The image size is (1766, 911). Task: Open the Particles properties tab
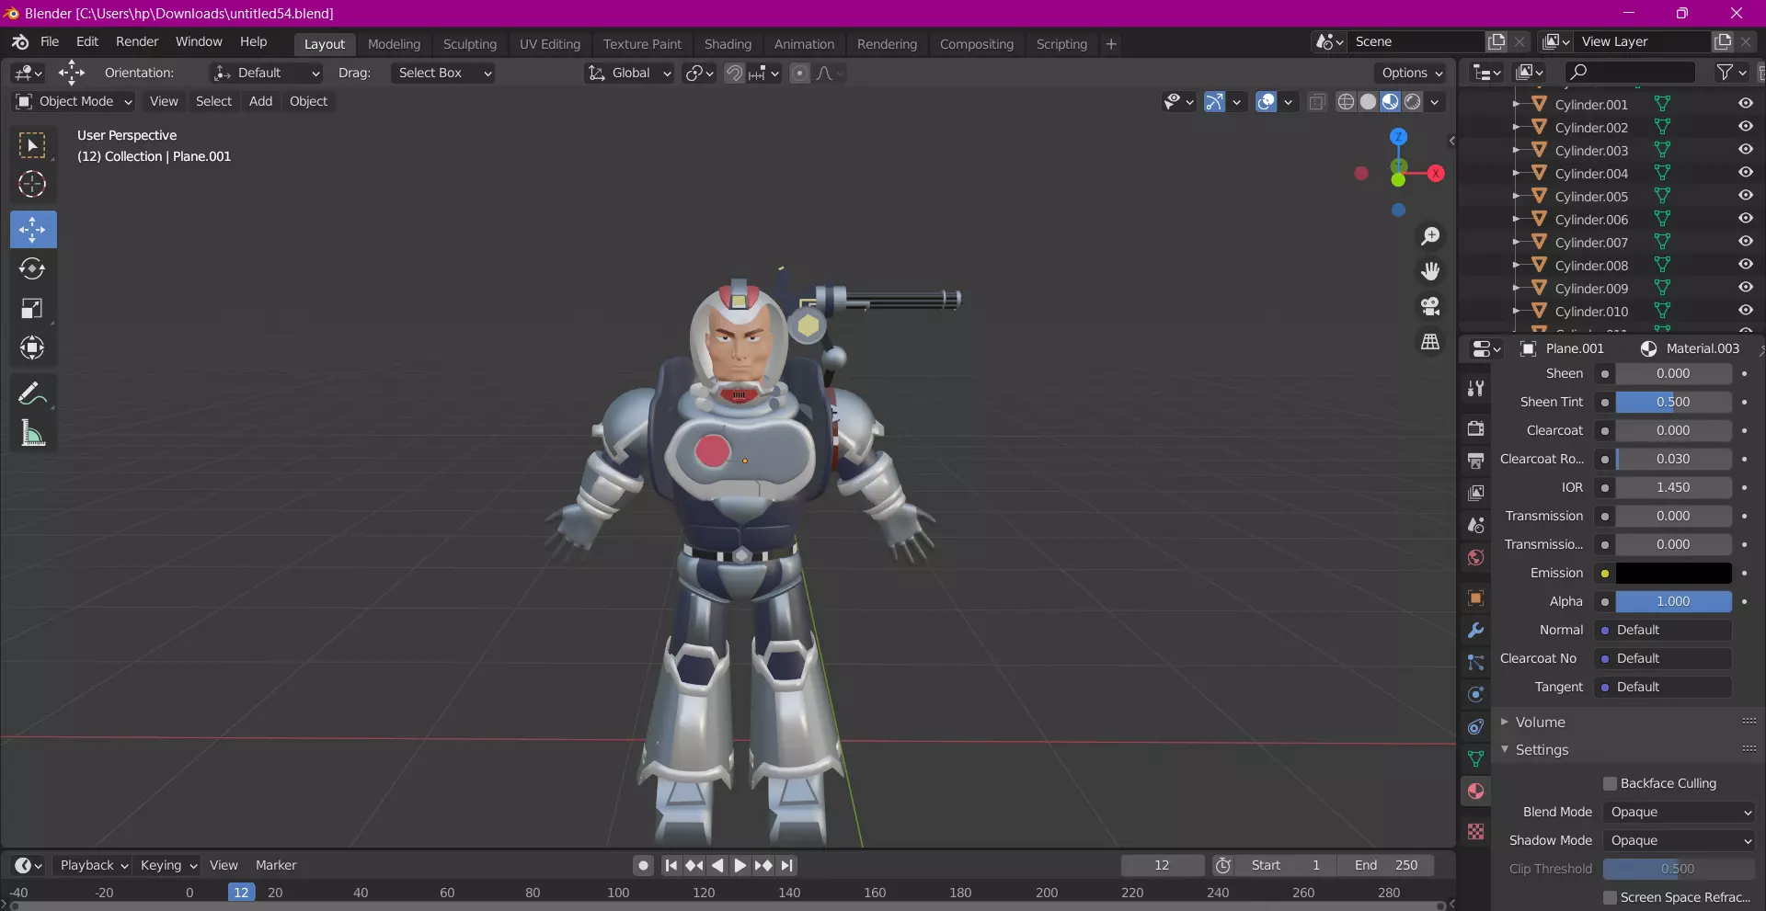pyautogui.click(x=1476, y=662)
